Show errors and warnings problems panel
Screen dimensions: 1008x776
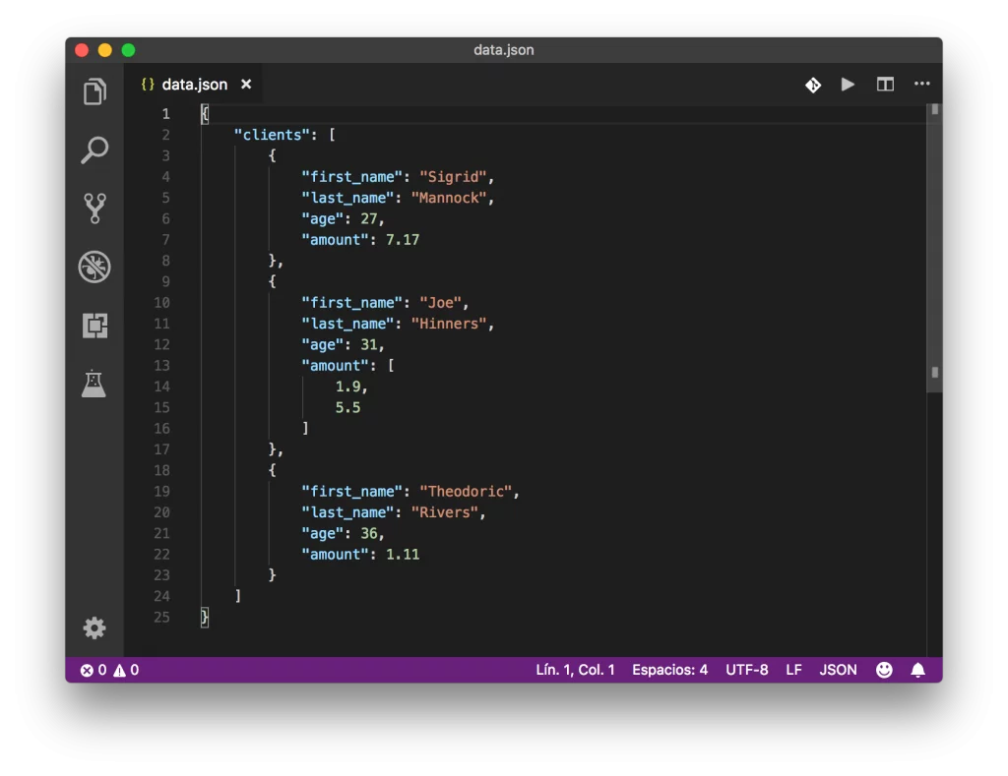point(109,670)
